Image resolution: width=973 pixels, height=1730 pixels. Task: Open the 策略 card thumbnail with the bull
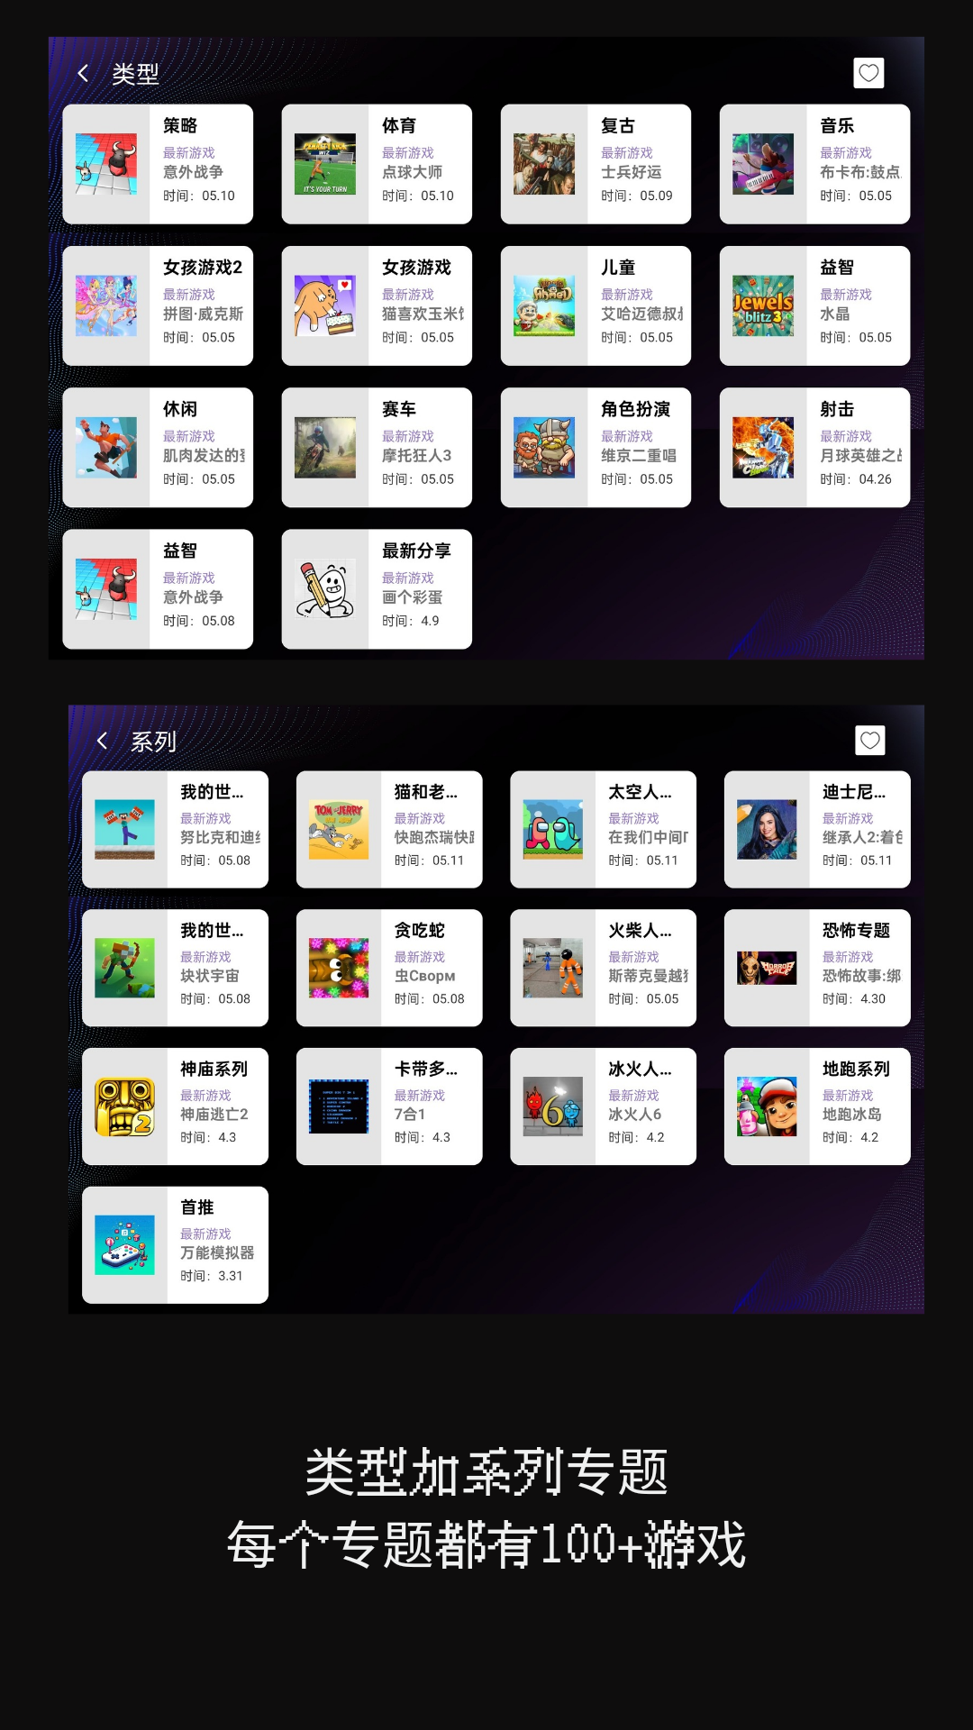[x=106, y=164]
